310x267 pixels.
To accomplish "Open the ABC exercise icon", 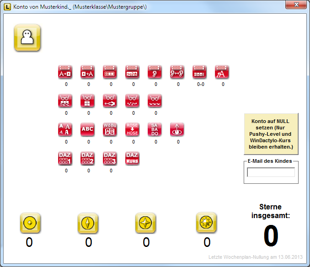I will point(87,129).
